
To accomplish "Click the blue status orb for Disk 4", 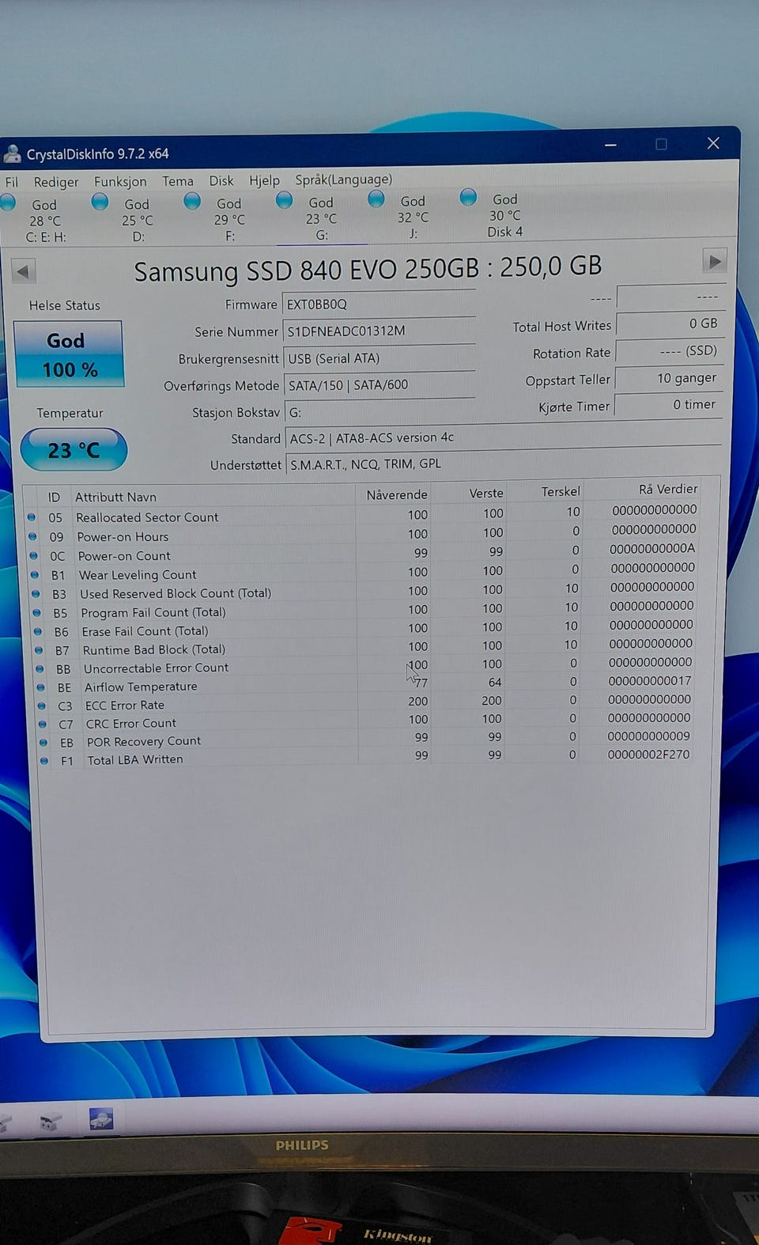I will [x=469, y=197].
